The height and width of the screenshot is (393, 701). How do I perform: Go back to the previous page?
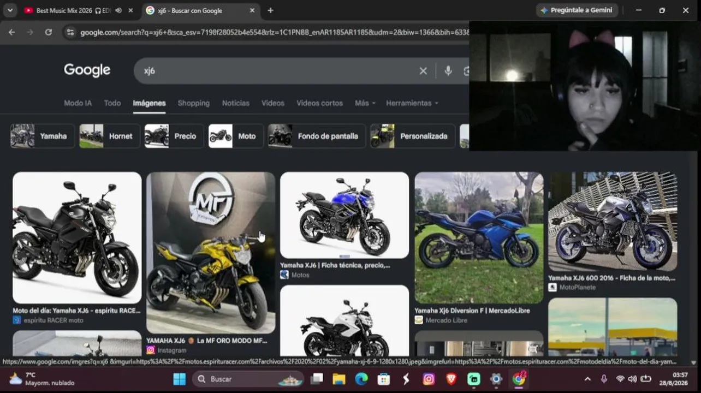click(x=11, y=32)
